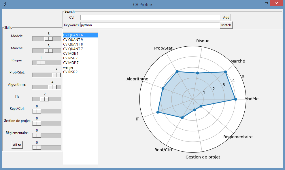Click the 'All to' button
This screenshot has height=170, width=285.
click(17, 145)
